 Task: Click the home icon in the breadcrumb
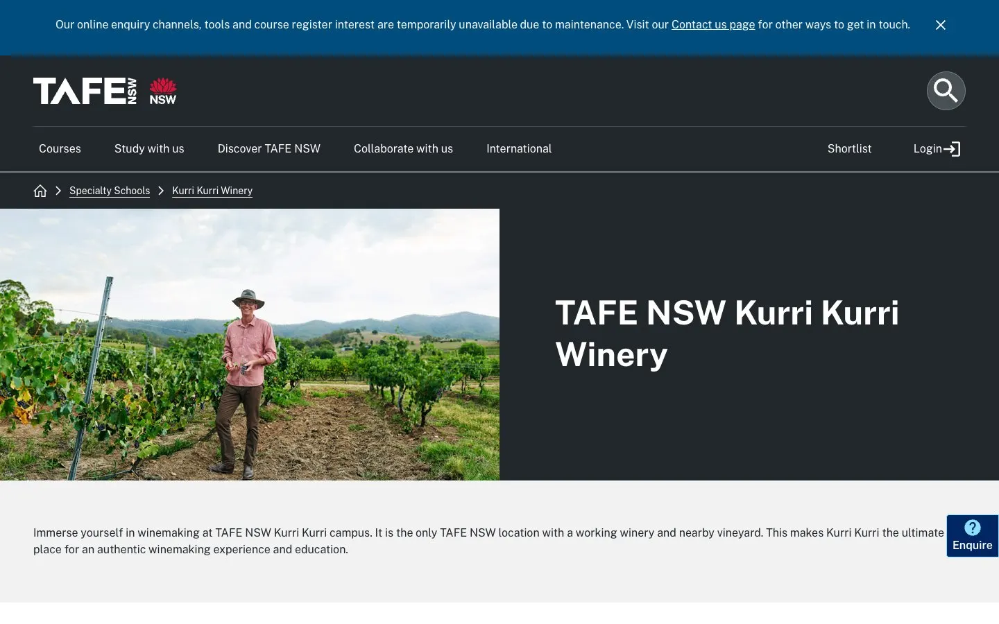click(40, 191)
